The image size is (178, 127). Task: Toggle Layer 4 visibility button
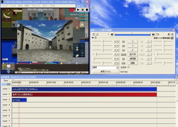[x=6, y=105]
